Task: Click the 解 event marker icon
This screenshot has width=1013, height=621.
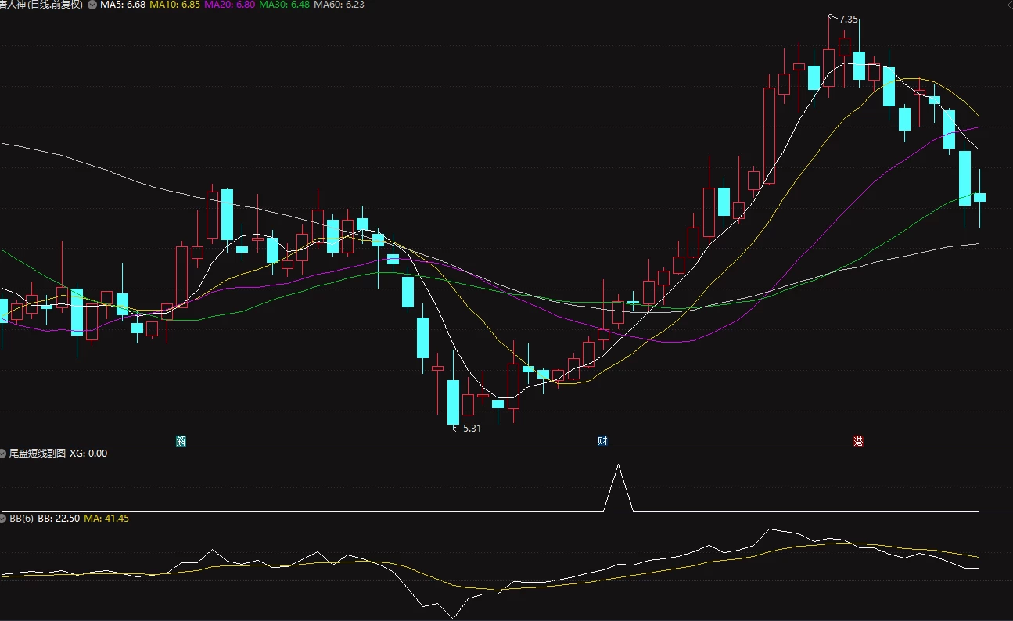Action: point(181,441)
